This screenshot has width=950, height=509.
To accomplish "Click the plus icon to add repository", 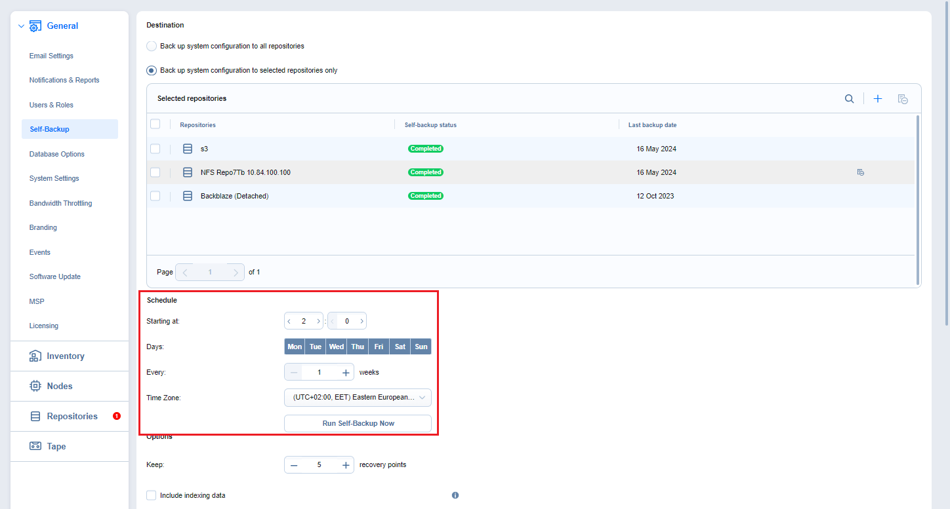I will coord(877,99).
